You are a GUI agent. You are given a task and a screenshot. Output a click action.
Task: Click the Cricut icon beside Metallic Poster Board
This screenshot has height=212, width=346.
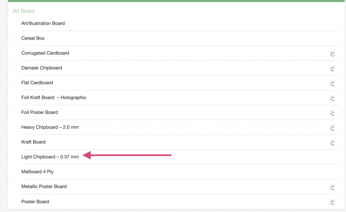332,187
